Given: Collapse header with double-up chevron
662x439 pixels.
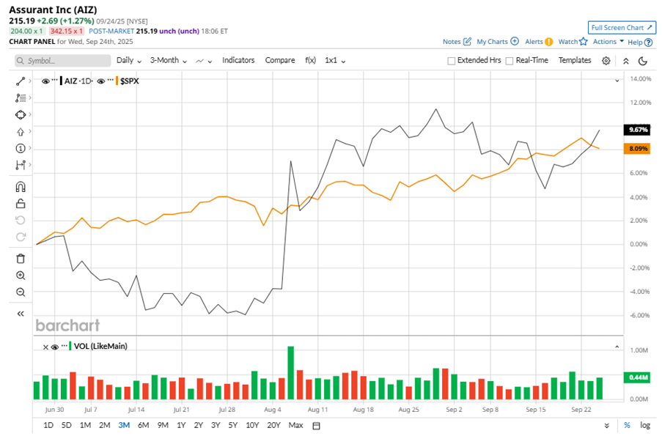Looking at the screenshot, I should (x=625, y=61).
